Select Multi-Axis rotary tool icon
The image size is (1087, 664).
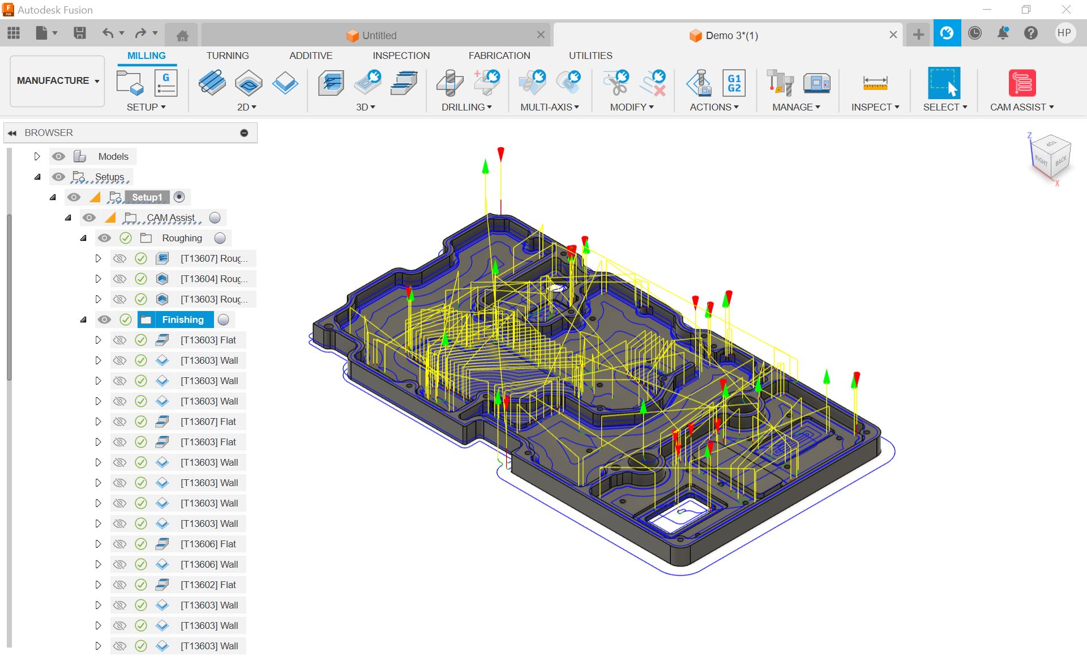pos(568,83)
